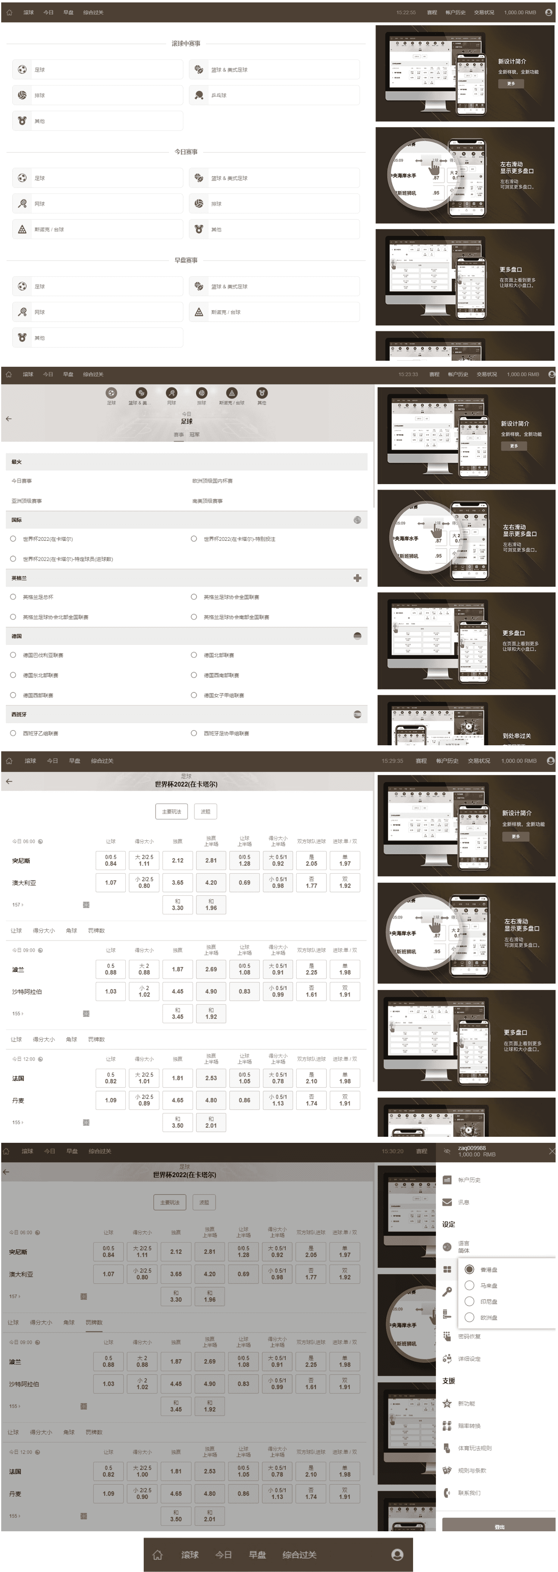The height and width of the screenshot is (1572, 558).
Task: Open 密码恢复 in side menu
Action: [x=469, y=1336]
